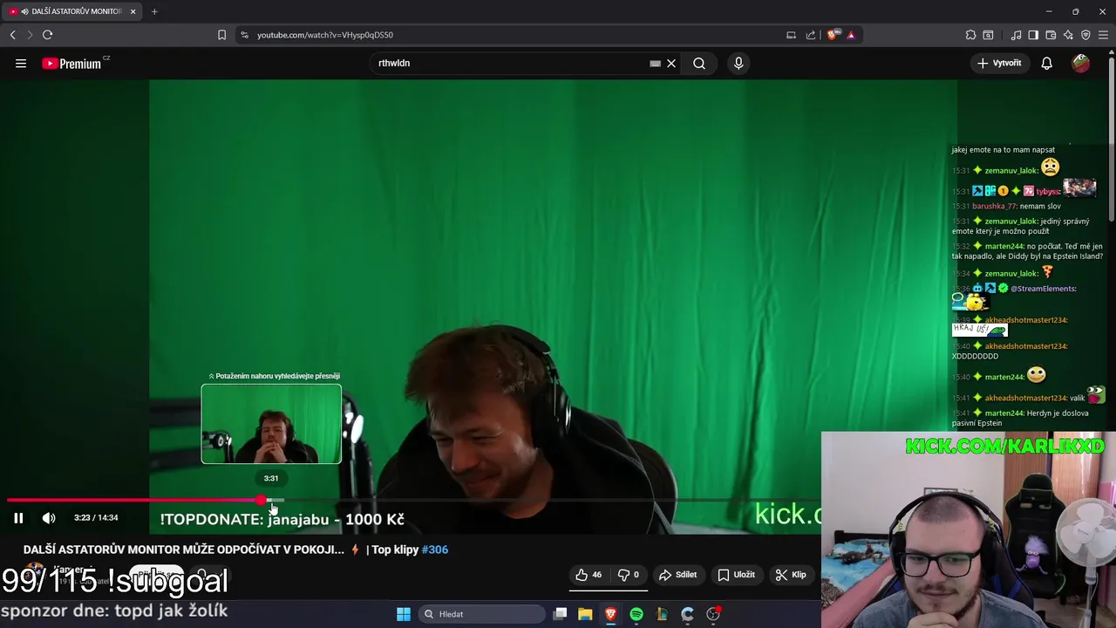Viewport: 1116px width, 628px height.
Task: Open Brave Rewards triangle icon
Action: (x=851, y=35)
